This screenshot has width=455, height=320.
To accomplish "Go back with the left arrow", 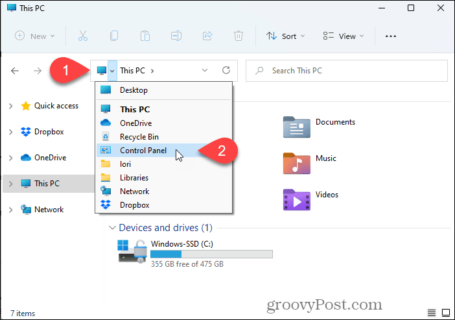I will pyautogui.click(x=15, y=71).
